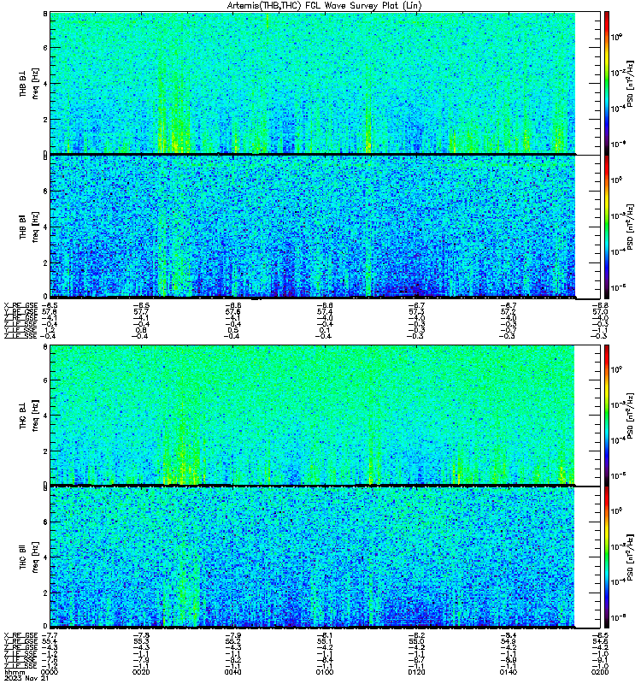Click the '10⁰' tick on the THB B⊥ color bar
The height and width of the screenshot is (684, 641).
(x=616, y=37)
